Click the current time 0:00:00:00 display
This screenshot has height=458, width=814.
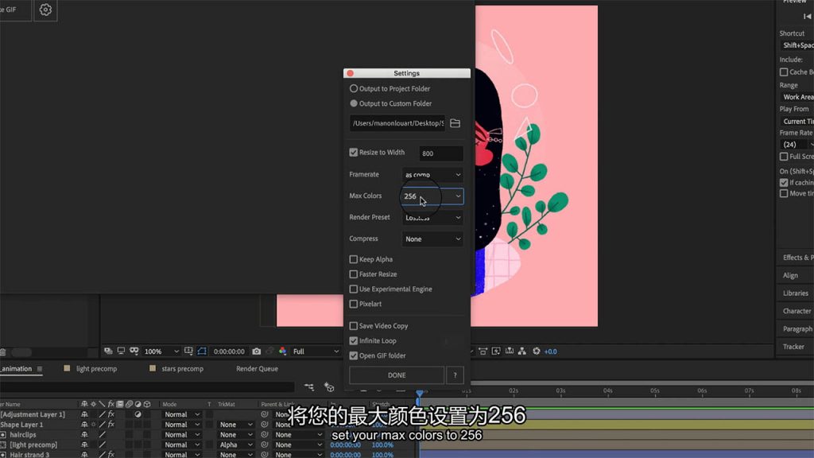(229, 351)
